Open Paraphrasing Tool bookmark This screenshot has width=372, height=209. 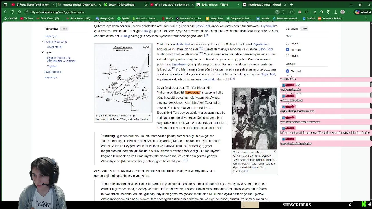[239, 19]
